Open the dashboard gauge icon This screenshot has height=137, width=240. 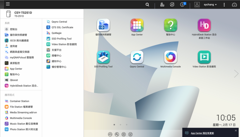[x=234, y=5]
